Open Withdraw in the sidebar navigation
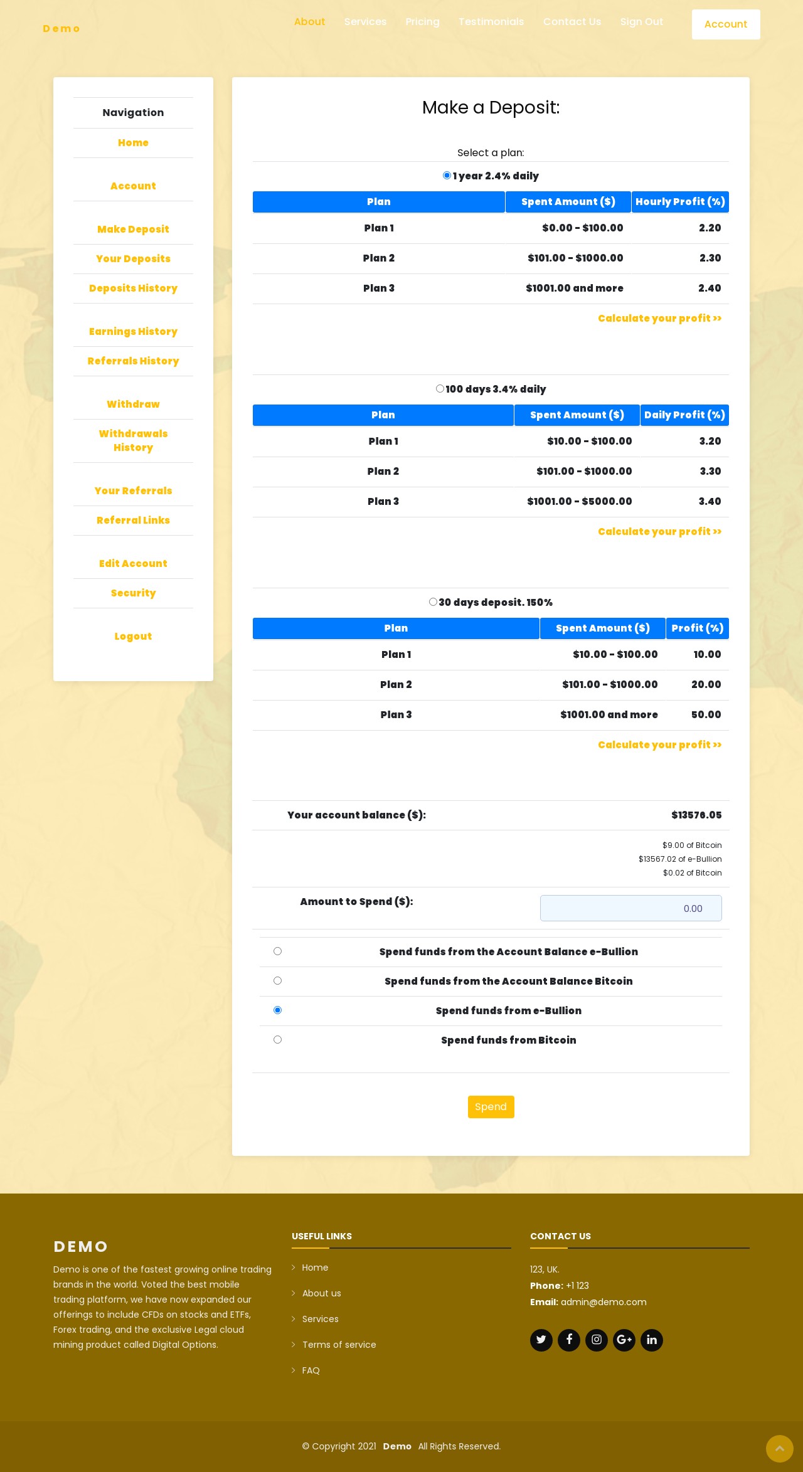The image size is (803, 1472). (133, 405)
